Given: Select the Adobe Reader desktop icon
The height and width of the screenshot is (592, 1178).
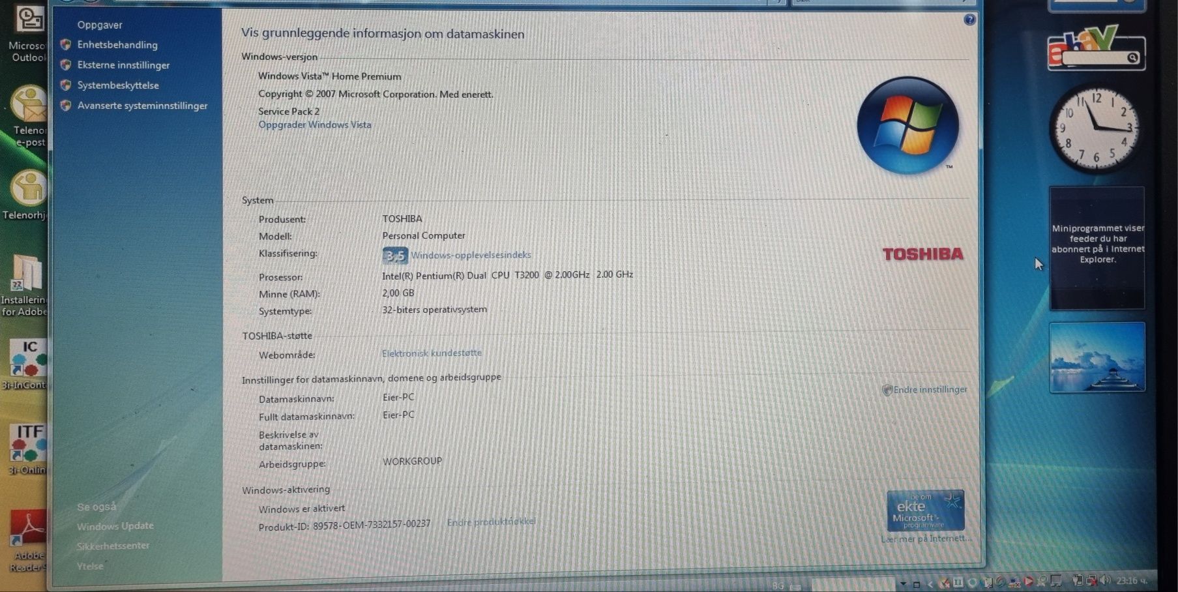Looking at the screenshot, I should pyautogui.click(x=27, y=541).
